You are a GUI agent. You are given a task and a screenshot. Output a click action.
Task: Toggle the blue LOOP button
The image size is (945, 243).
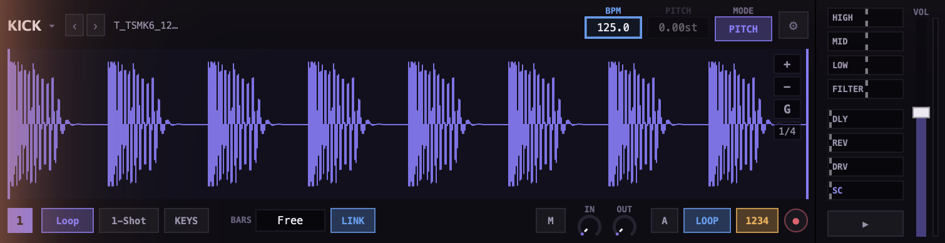pyautogui.click(x=707, y=220)
